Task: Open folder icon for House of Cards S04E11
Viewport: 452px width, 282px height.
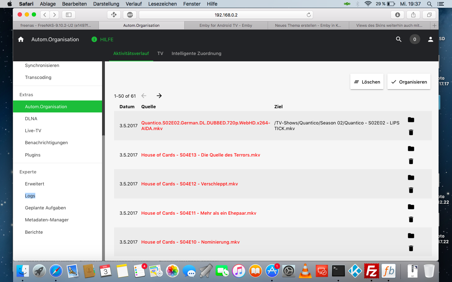Action: 411,207
